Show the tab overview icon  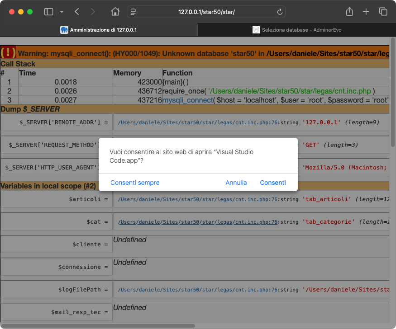383,12
